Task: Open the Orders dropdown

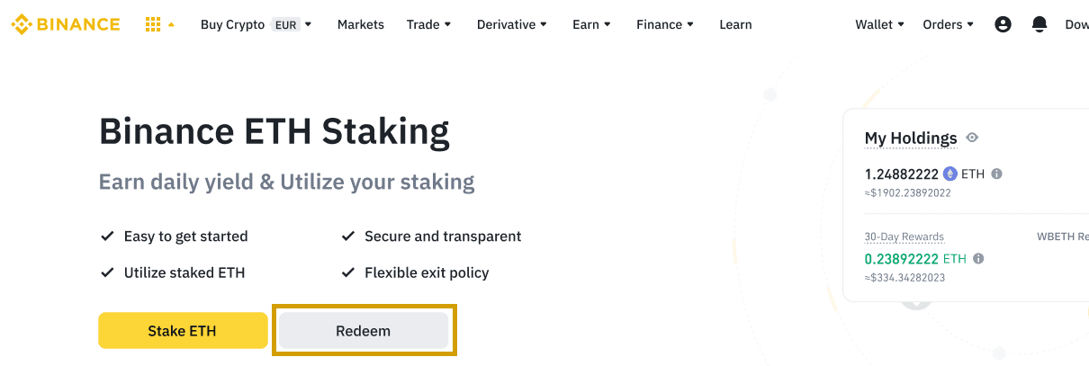Action: pyautogui.click(x=948, y=24)
